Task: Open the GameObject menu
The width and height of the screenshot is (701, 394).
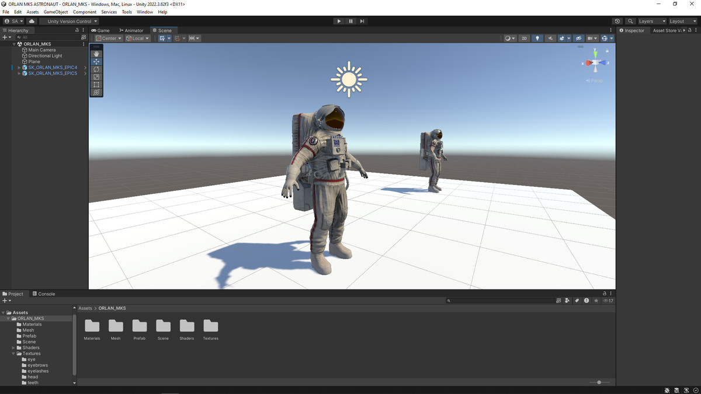Action: [x=55, y=12]
